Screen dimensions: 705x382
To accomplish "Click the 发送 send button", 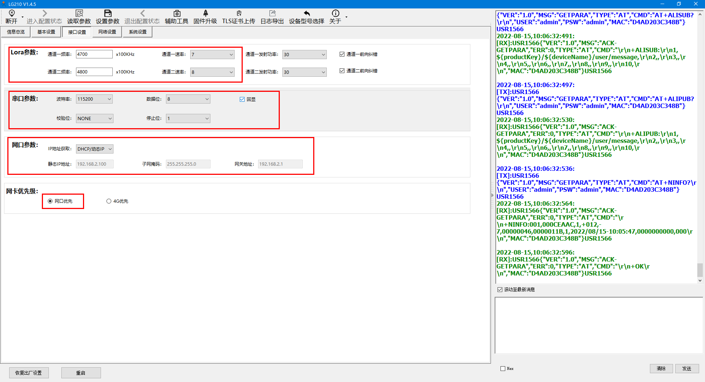I will [687, 368].
